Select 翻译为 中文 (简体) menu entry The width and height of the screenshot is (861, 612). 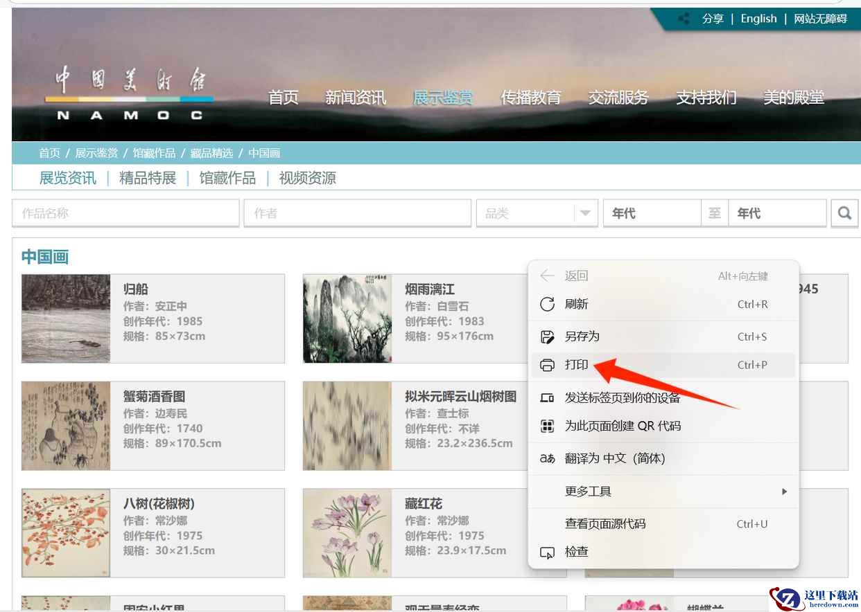pyautogui.click(x=663, y=458)
